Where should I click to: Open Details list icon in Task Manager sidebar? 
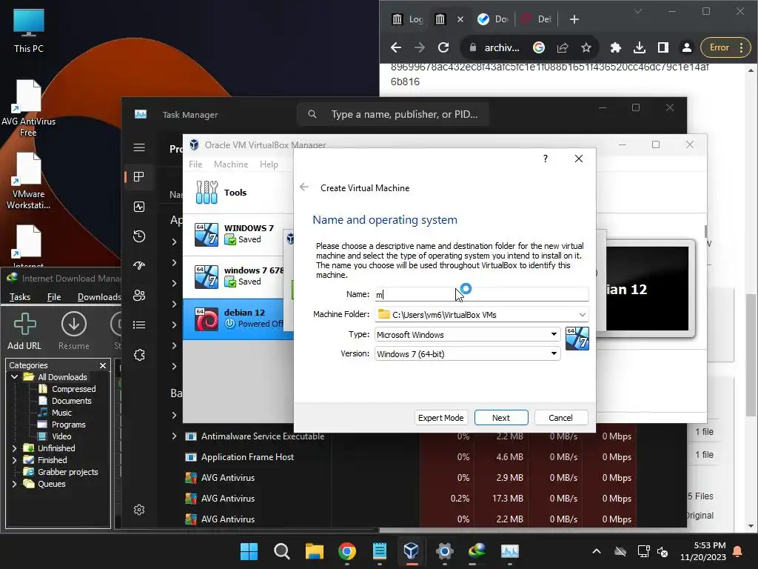[139, 325]
